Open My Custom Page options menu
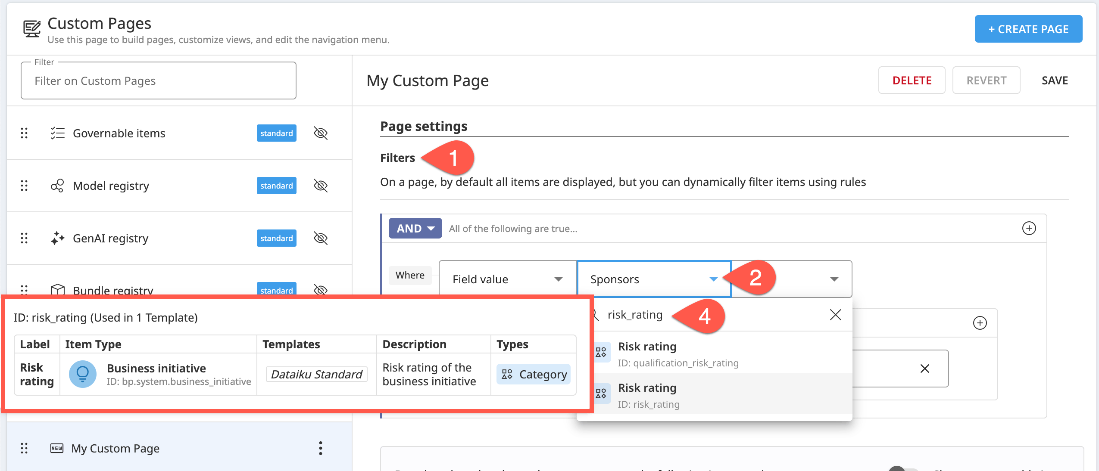Viewport: 1099px width, 471px height. pyautogui.click(x=320, y=448)
